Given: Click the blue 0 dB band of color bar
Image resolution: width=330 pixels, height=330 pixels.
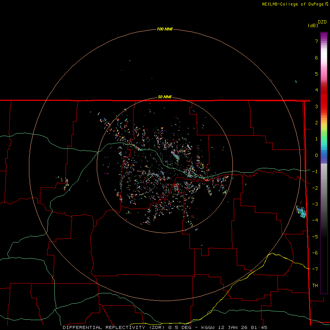Looking at the screenshot, I should tap(324, 156).
